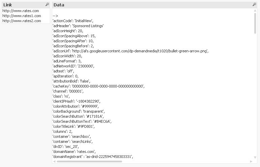This screenshot has height=167, width=260.
Task: Click the Data horizontal scrollbar thumb
Action: pyautogui.click(x=89, y=161)
